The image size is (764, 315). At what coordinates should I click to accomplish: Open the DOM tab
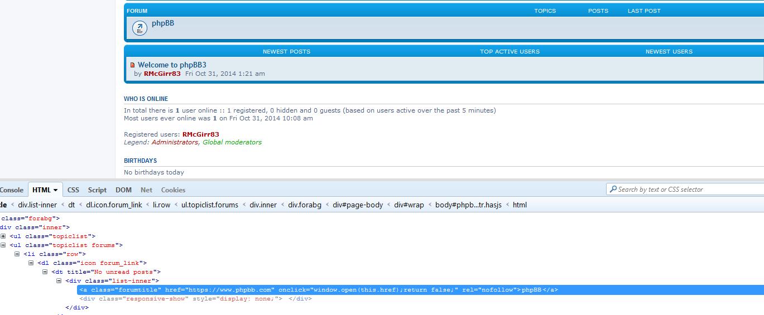coord(123,190)
